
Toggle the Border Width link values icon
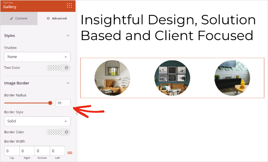point(70,153)
